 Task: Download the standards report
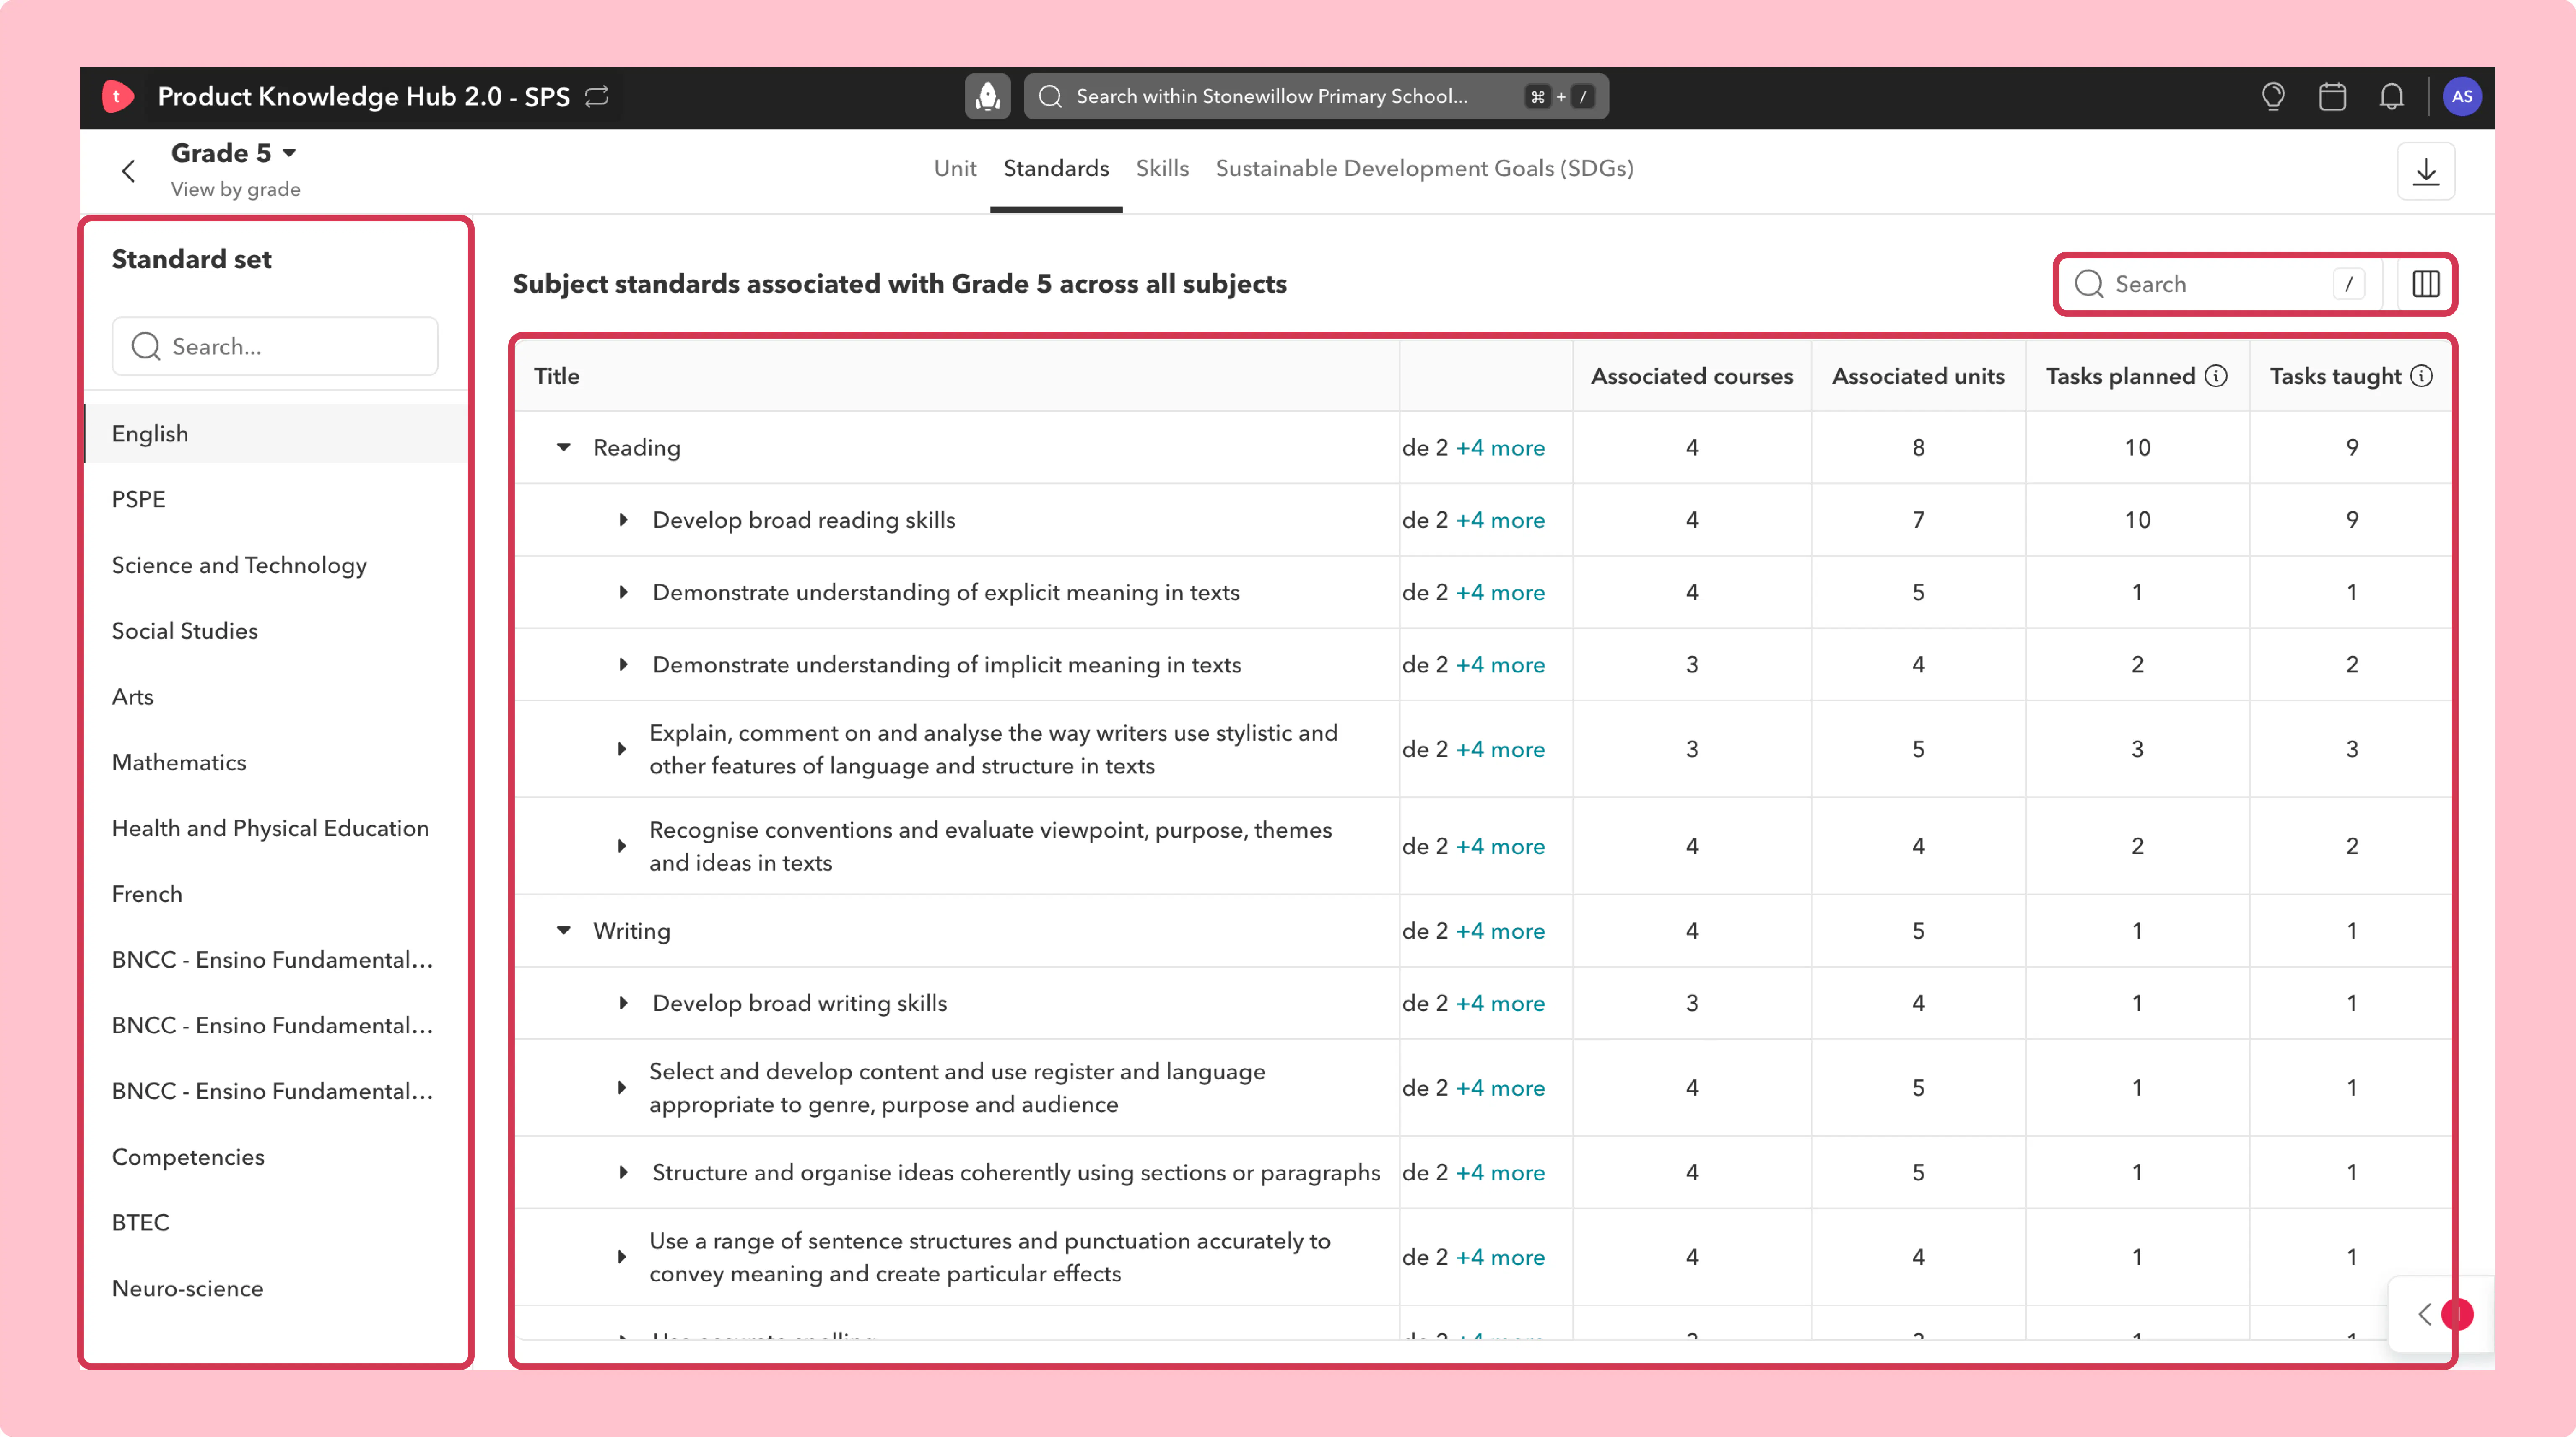[x=2426, y=171]
